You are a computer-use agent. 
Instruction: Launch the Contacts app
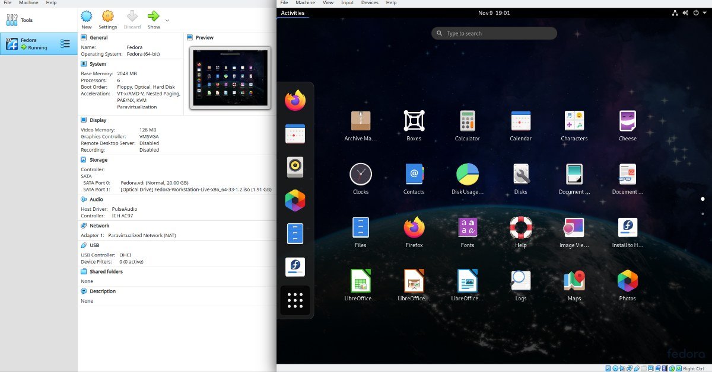point(414,174)
